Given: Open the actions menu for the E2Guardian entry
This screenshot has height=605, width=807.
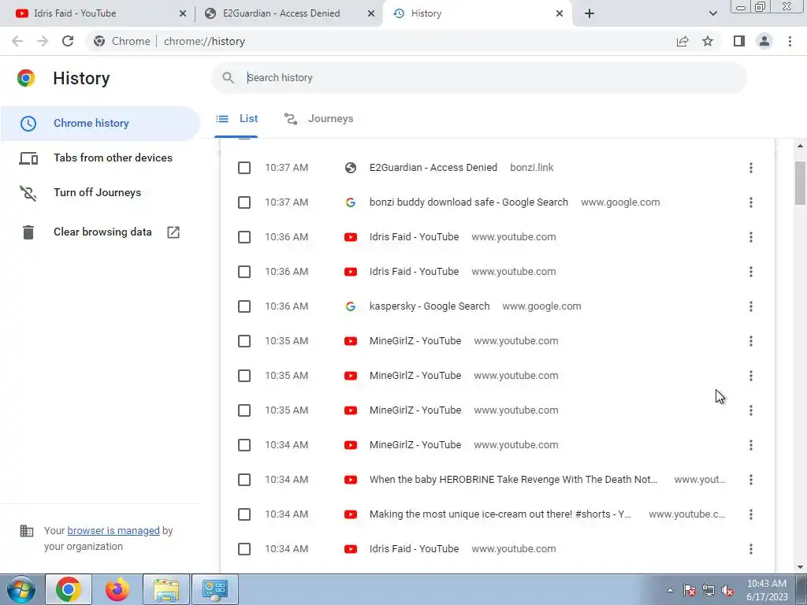Looking at the screenshot, I should coord(751,168).
